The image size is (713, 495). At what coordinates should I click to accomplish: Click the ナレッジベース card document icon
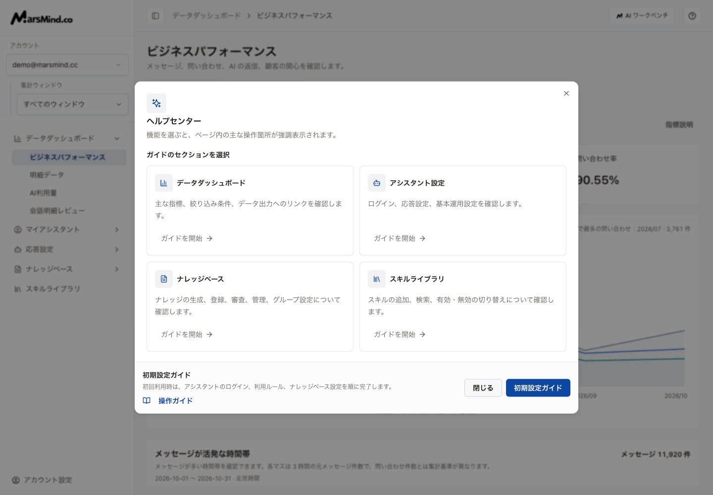coord(164,279)
